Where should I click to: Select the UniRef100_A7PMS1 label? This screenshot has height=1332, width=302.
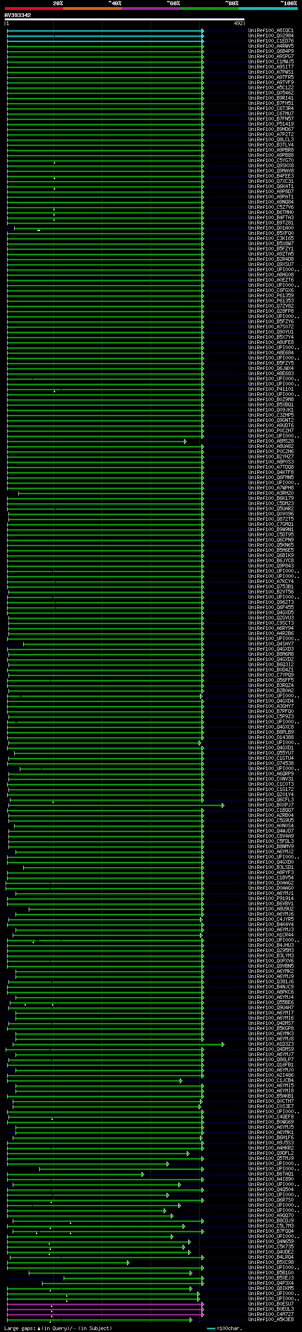click(271, 72)
